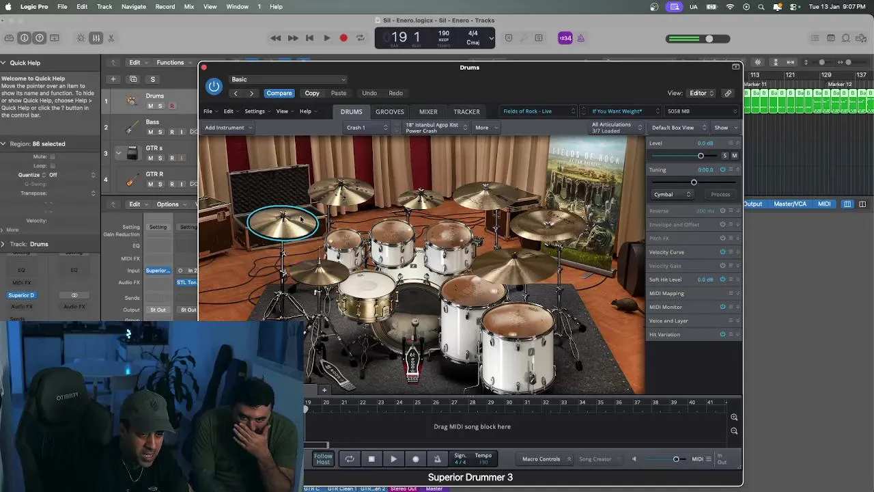Open the Mix menu in menu bar
Viewport: 874px width, 492px height.
pyautogui.click(x=189, y=7)
